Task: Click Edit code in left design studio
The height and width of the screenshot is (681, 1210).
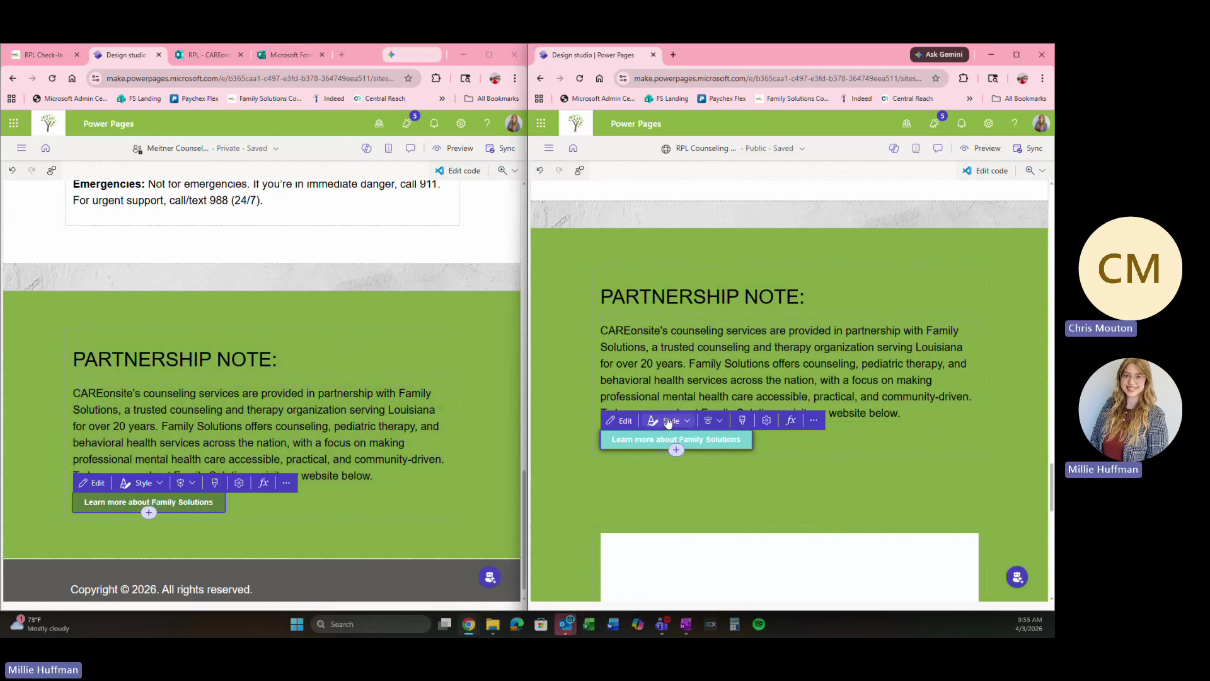Action: pyautogui.click(x=458, y=170)
